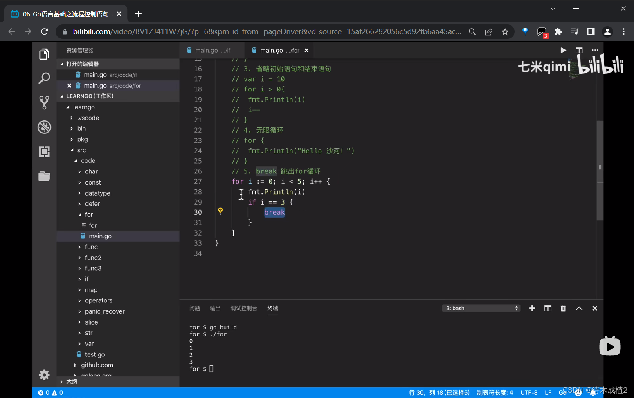This screenshot has height=398, width=634.
Task: Click the zoom magnifier in address bar
Action: 472,31
